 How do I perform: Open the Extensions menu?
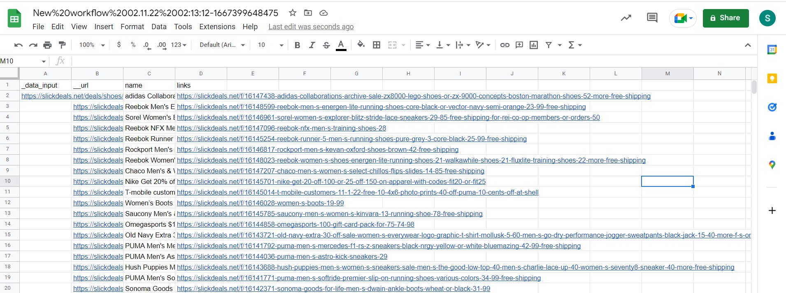(x=217, y=27)
